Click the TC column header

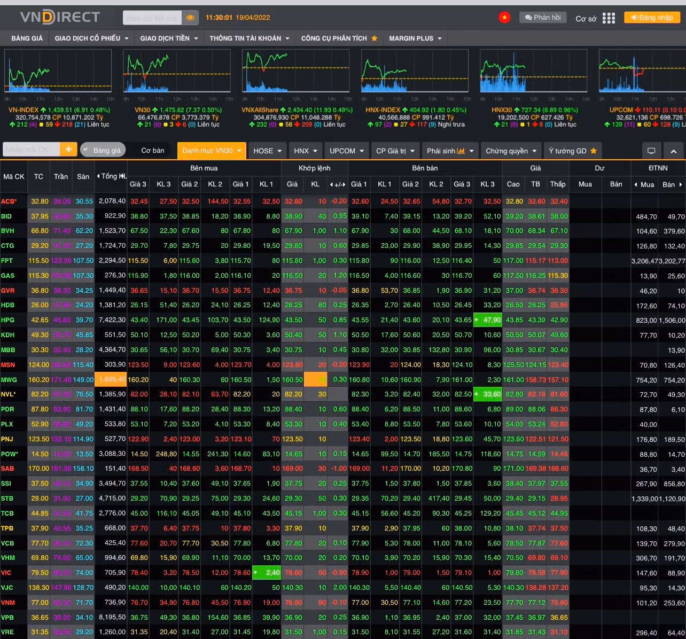(38, 176)
